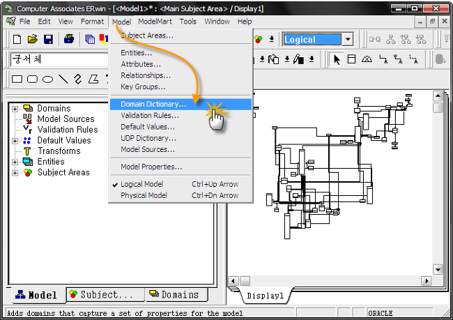Click the stacked windows report icon in toolbar
This screenshot has width=453, height=320.
(x=90, y=39)
